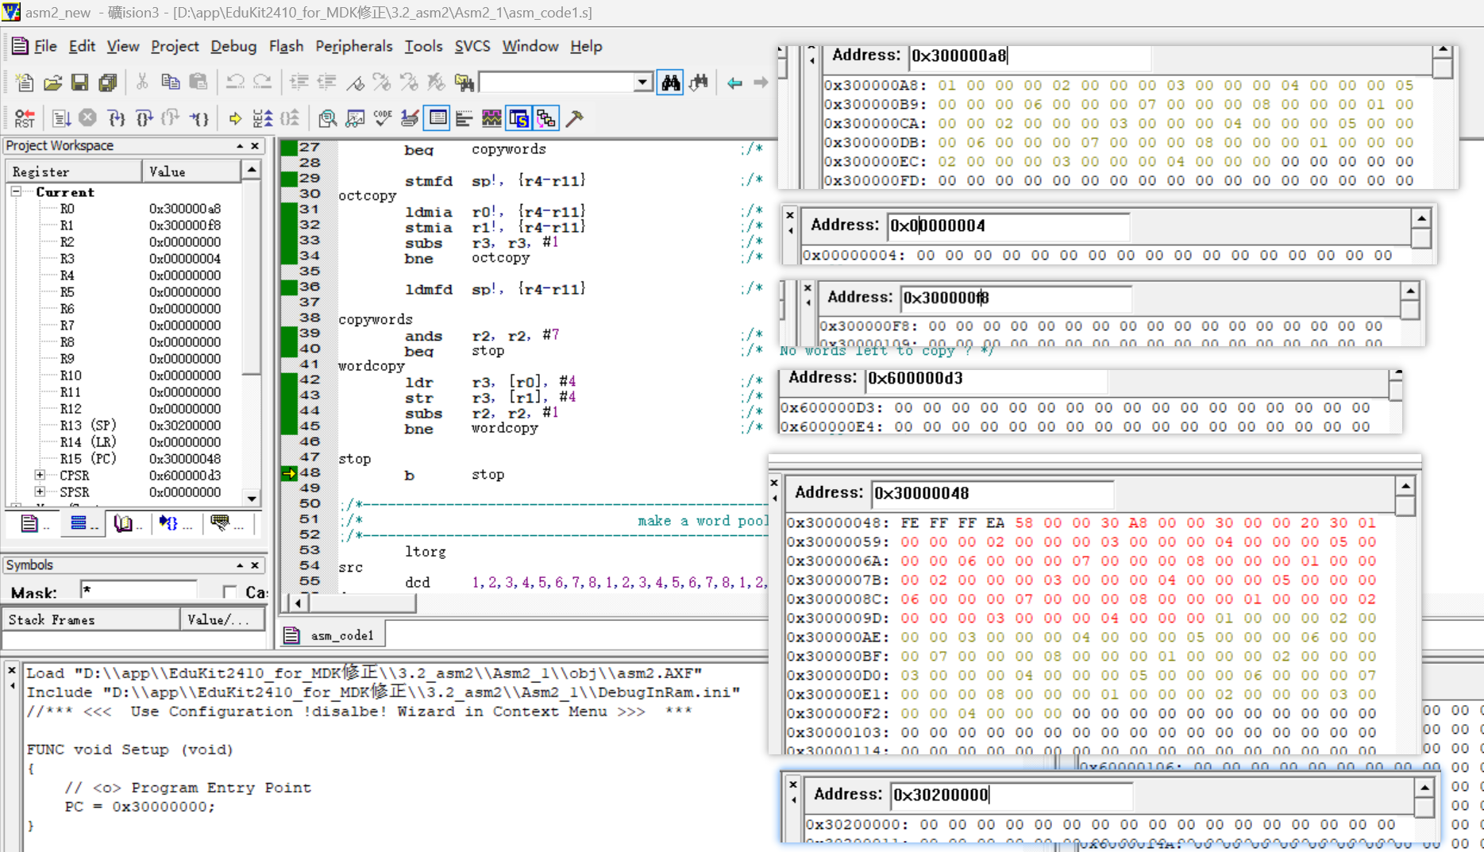Click the hammer Toolbox icon
The width and height of the screenshot is (1484, 852).
[x=575, y=119]
